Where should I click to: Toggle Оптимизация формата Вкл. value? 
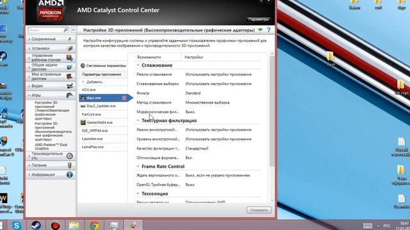click(189, 158)
